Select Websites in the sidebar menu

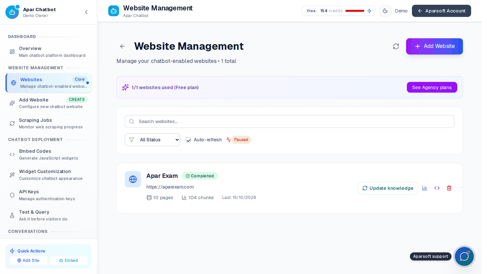pyautogui.click(x=49, y=83)
